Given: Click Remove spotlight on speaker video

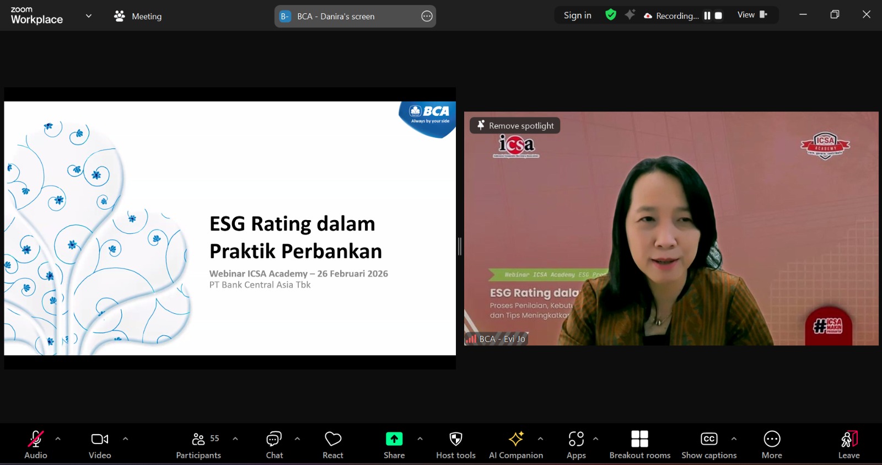Looking at the screenshot, I should click(x=515, y=126).
